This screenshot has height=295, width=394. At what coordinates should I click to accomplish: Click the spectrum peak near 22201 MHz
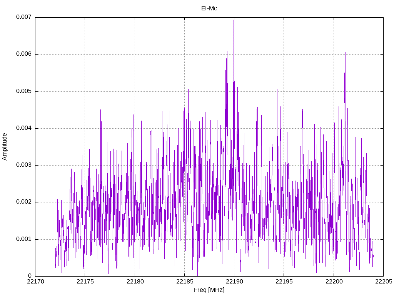click(x=346, y=53)
